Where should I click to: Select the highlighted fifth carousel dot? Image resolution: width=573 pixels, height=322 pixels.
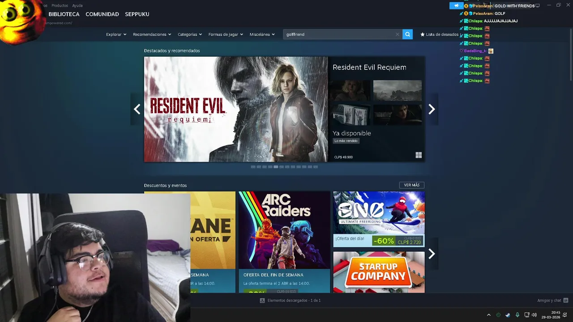pos(276,167)
